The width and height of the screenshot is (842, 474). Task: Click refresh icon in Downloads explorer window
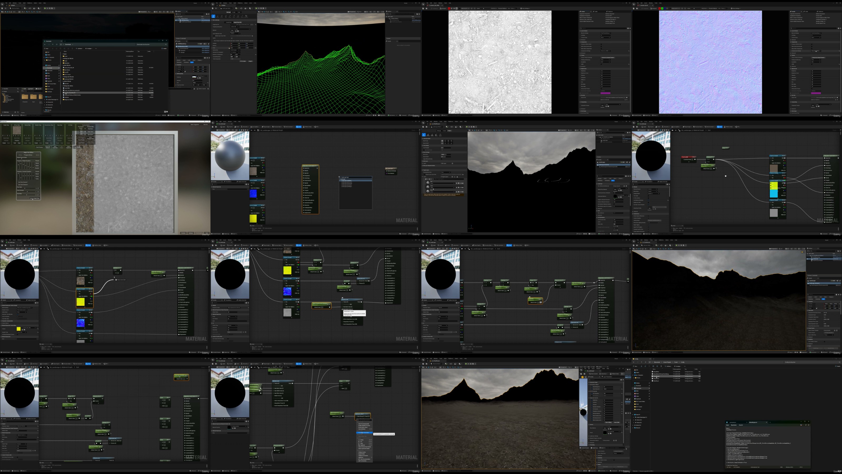57,45
